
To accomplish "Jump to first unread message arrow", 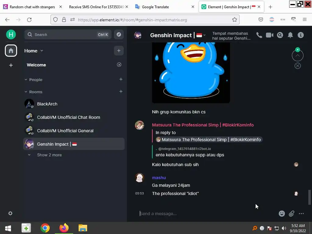I will click(297, 55).
